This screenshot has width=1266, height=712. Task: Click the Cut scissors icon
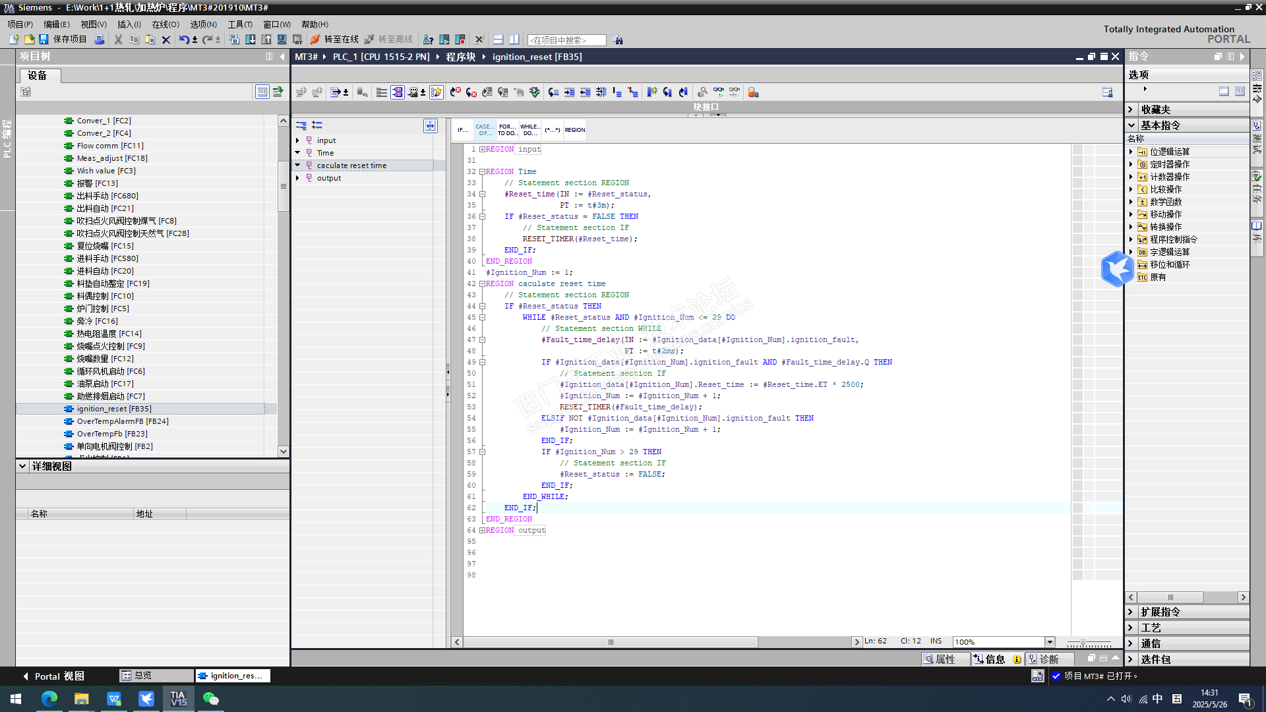point(119,40)
